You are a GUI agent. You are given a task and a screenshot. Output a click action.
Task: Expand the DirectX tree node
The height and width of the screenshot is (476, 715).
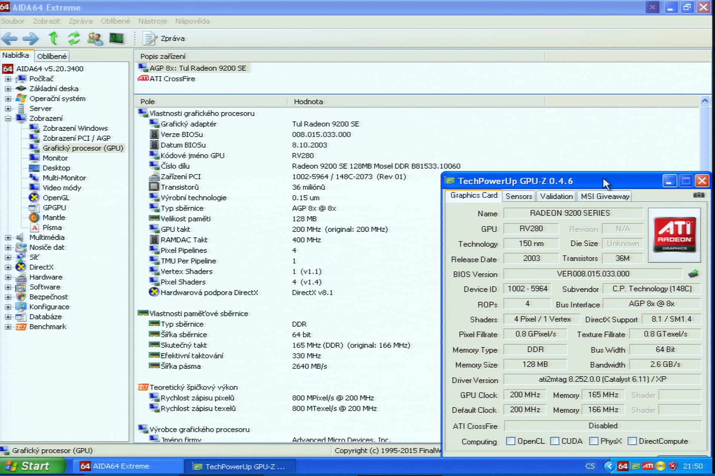(8, 267)
